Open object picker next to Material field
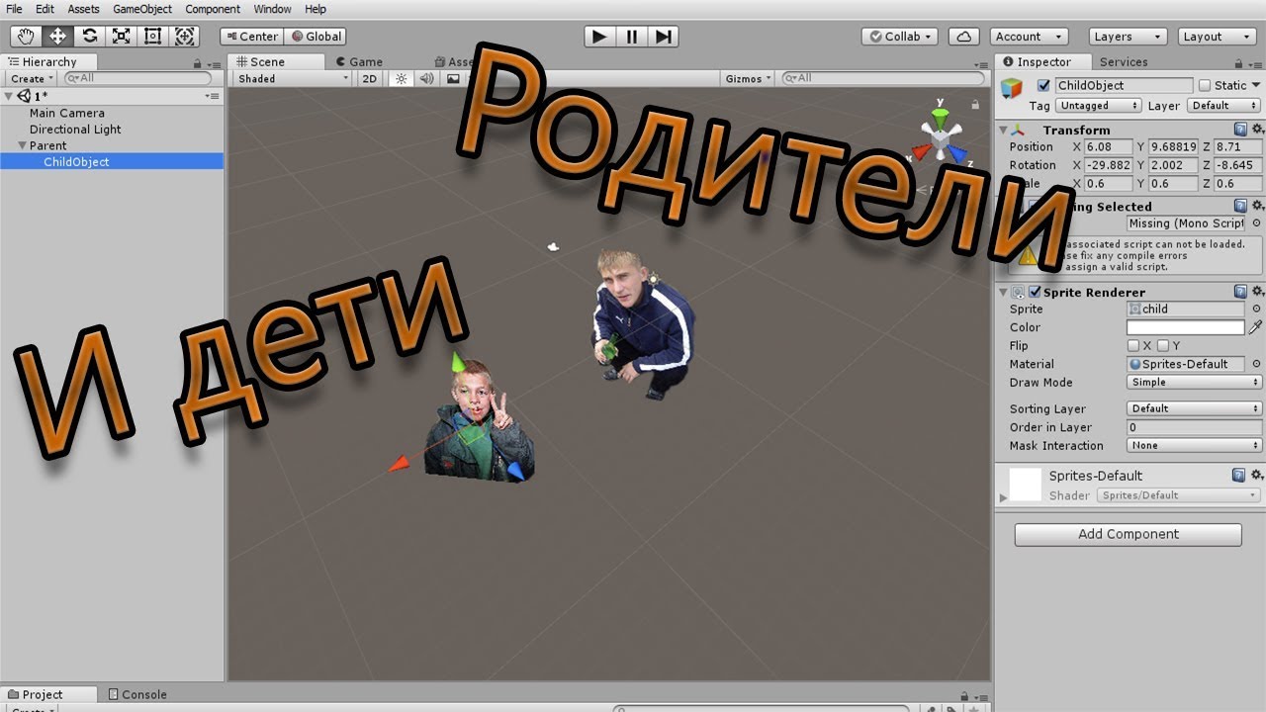1266x712 pixels. [x=1256, y=364]
